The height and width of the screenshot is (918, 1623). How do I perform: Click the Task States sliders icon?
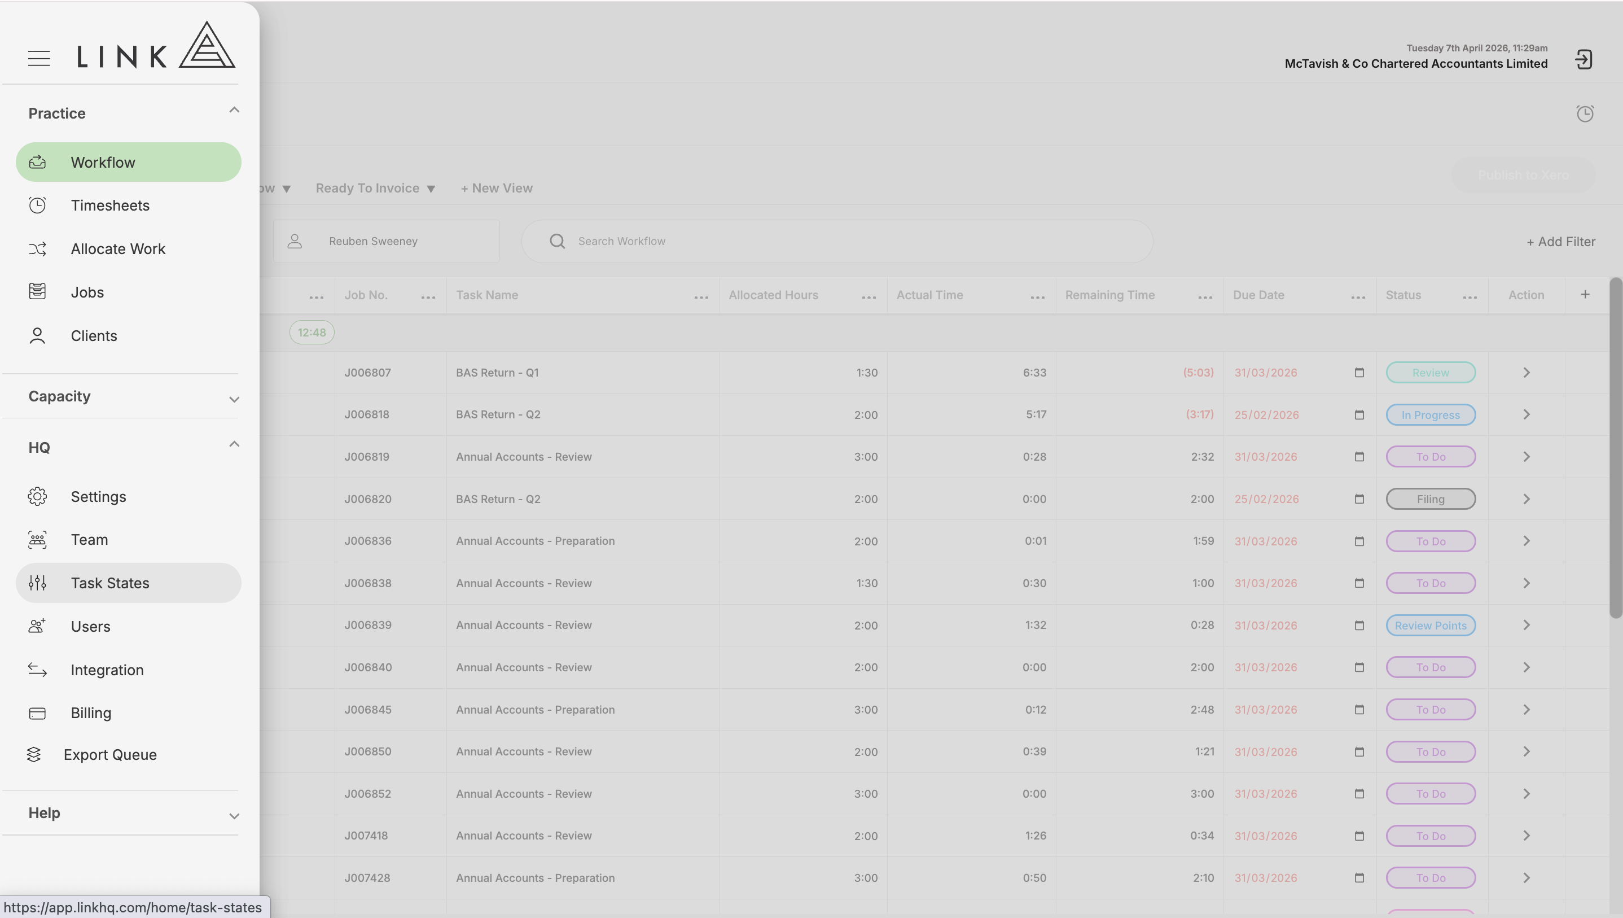[37, 583]
